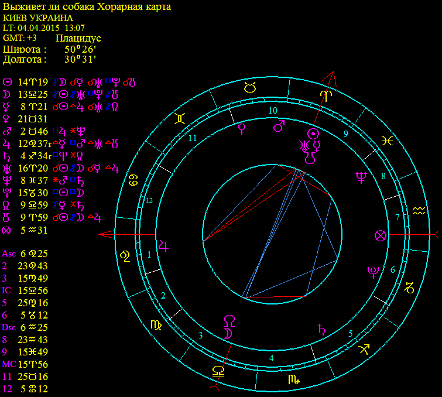Click the Venus position 21 Taurus 31
This screenshot has height=397, width=442.
[33, 119]
